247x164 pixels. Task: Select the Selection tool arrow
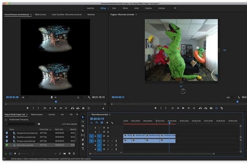pyautogui.click(x=82, y=117)
